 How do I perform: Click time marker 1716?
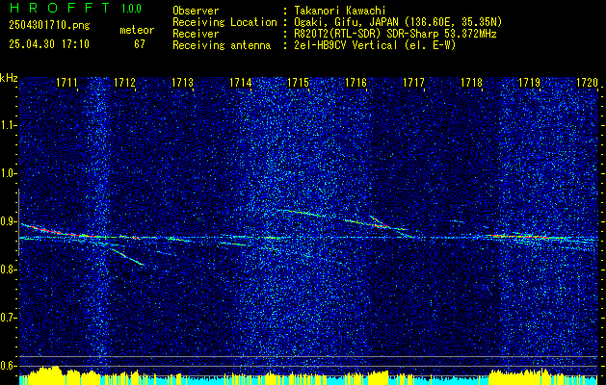(x=356, y=82)
